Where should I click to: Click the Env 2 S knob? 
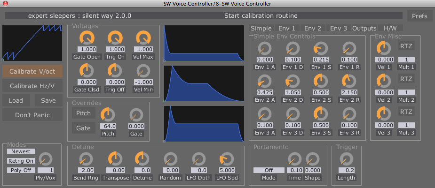321,81
